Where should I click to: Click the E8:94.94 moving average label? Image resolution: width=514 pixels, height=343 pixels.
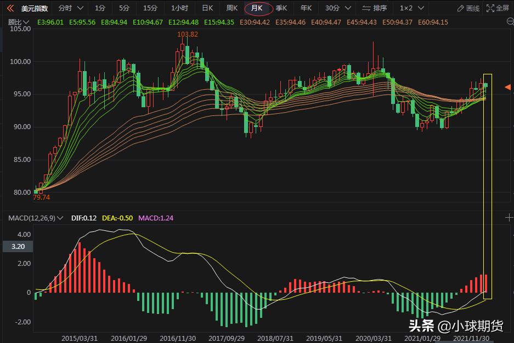[x=114, y=22]
